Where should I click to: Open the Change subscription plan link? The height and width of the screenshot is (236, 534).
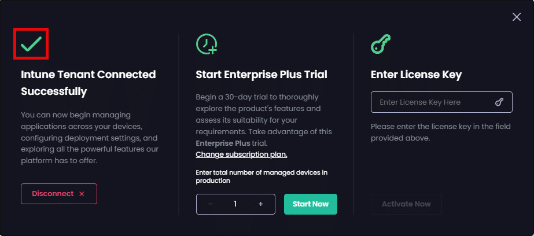(241, 154)
